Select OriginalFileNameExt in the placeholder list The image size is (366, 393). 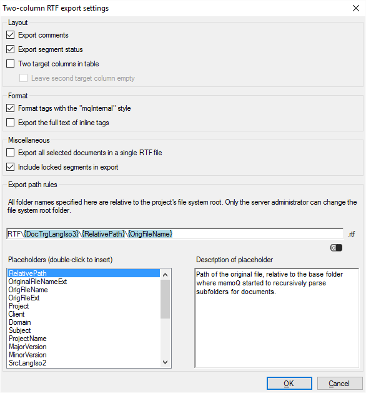(x=84, y=282)
